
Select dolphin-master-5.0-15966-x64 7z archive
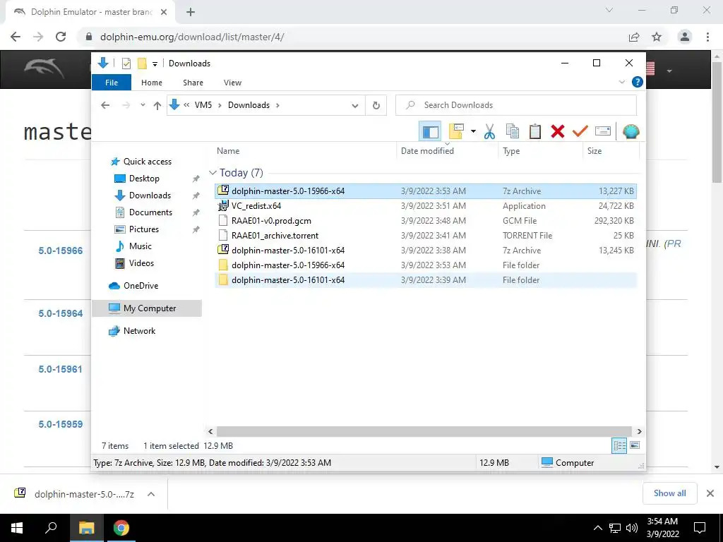point(426,191)
